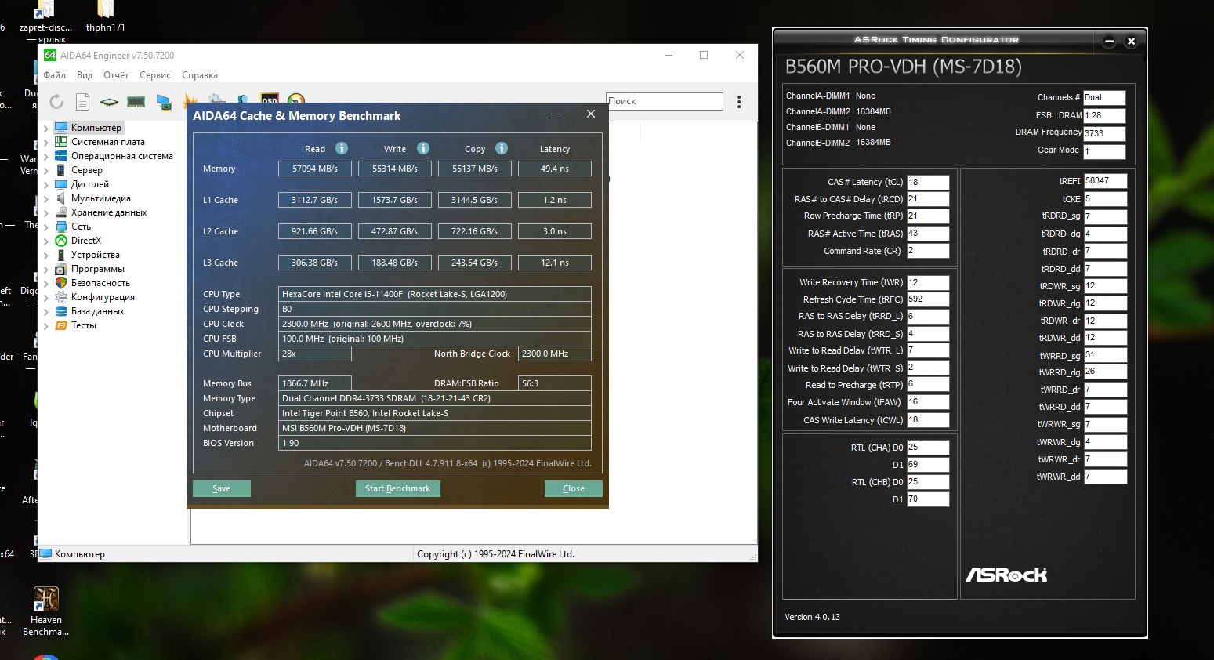
Task: Click the Memory Latency value 49.4 ns
Action: point(555,169)
